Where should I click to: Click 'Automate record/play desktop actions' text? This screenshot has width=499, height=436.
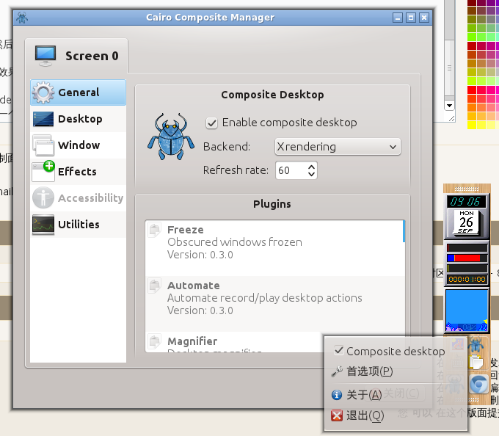point(265,298)
